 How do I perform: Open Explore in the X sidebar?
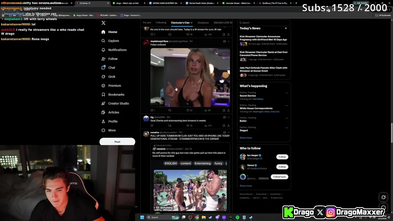(x=110, y=41)
